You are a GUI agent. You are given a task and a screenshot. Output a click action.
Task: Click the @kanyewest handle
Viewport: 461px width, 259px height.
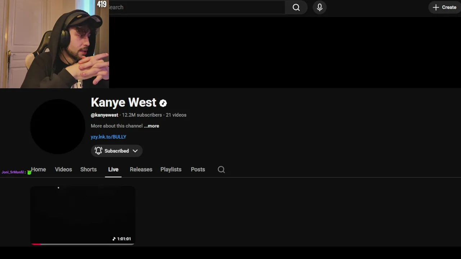tap(104, 115)
